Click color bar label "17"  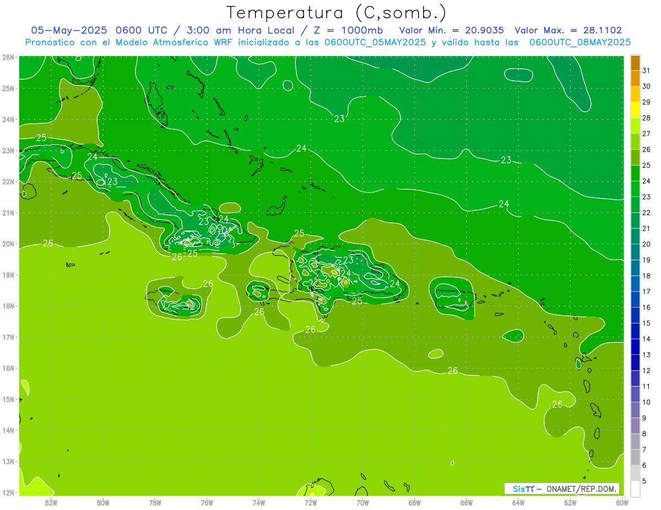[646, 292]
